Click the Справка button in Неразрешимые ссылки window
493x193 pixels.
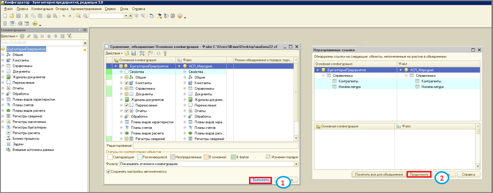pyautogui.click(x=468, y=174)
